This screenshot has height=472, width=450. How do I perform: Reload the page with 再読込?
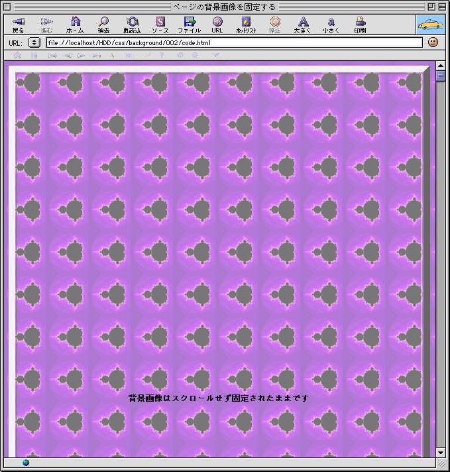132,23
